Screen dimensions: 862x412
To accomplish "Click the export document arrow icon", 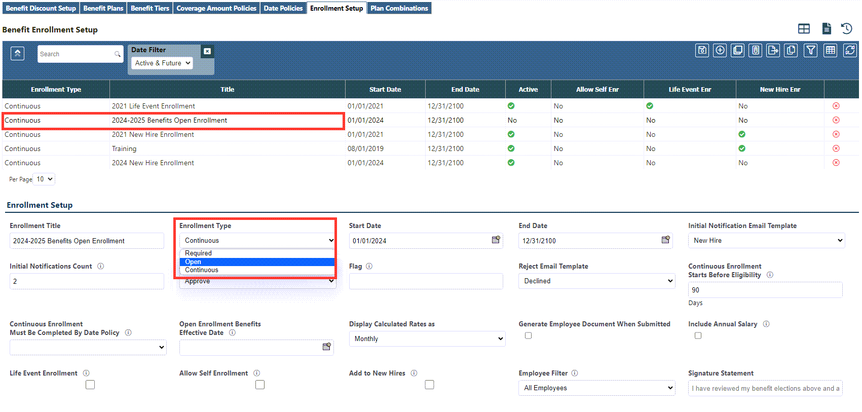I will pyautogui.click(x=773, y=50).
